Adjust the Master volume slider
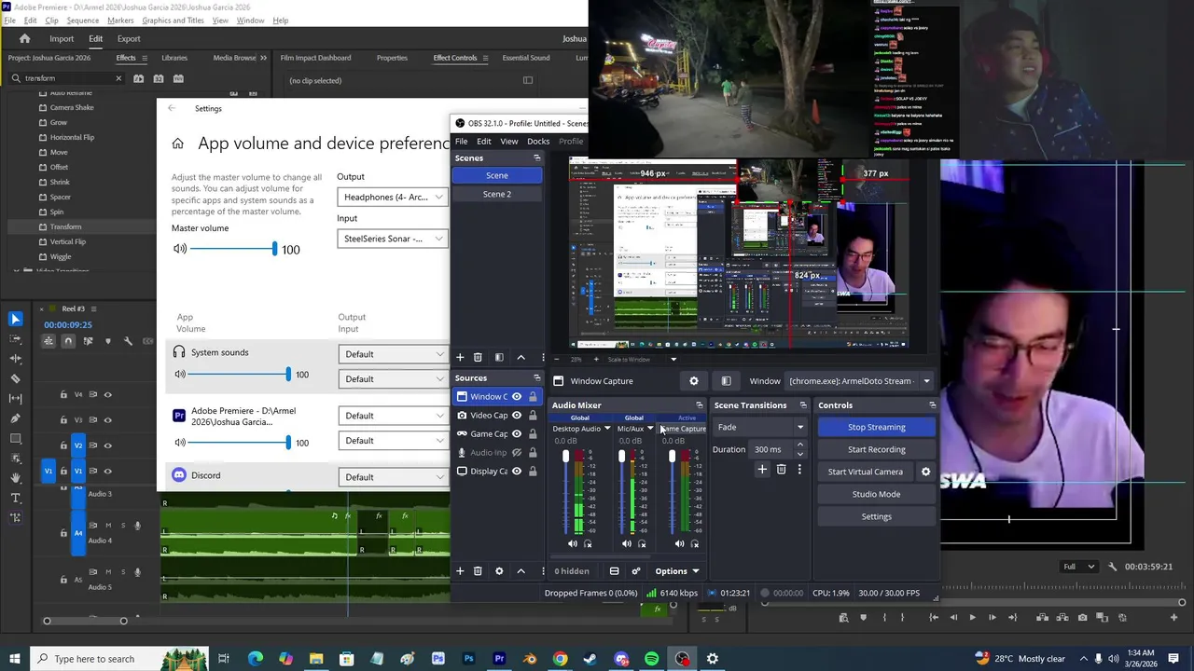 pyautogui.click(x=231, y=249)
